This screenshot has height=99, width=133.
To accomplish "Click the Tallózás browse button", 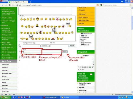I will click(x=45, y=46).
